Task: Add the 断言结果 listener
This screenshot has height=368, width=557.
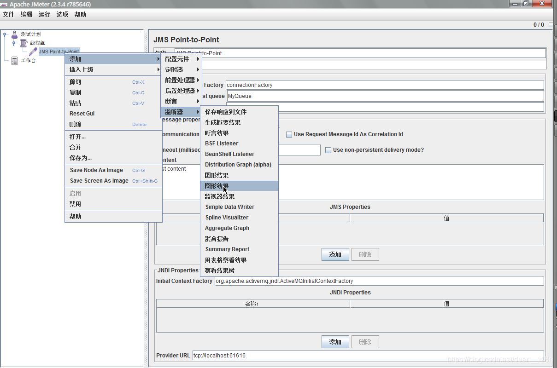Action: 240,133
